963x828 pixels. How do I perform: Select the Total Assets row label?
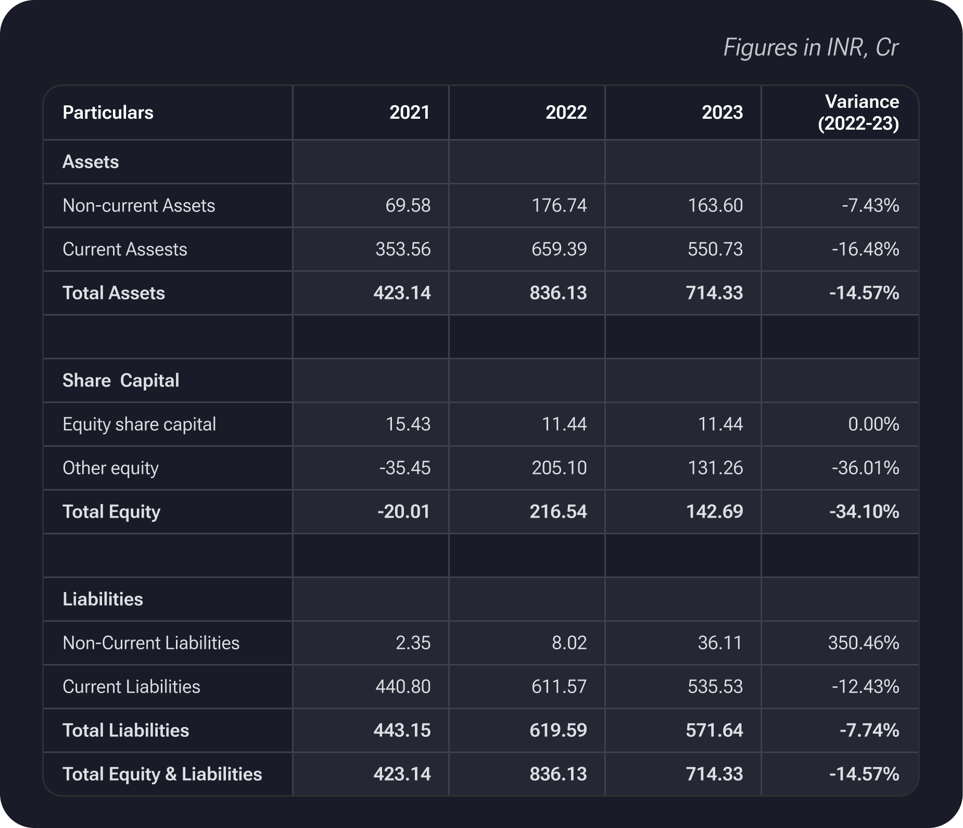(x=113, y=293)
